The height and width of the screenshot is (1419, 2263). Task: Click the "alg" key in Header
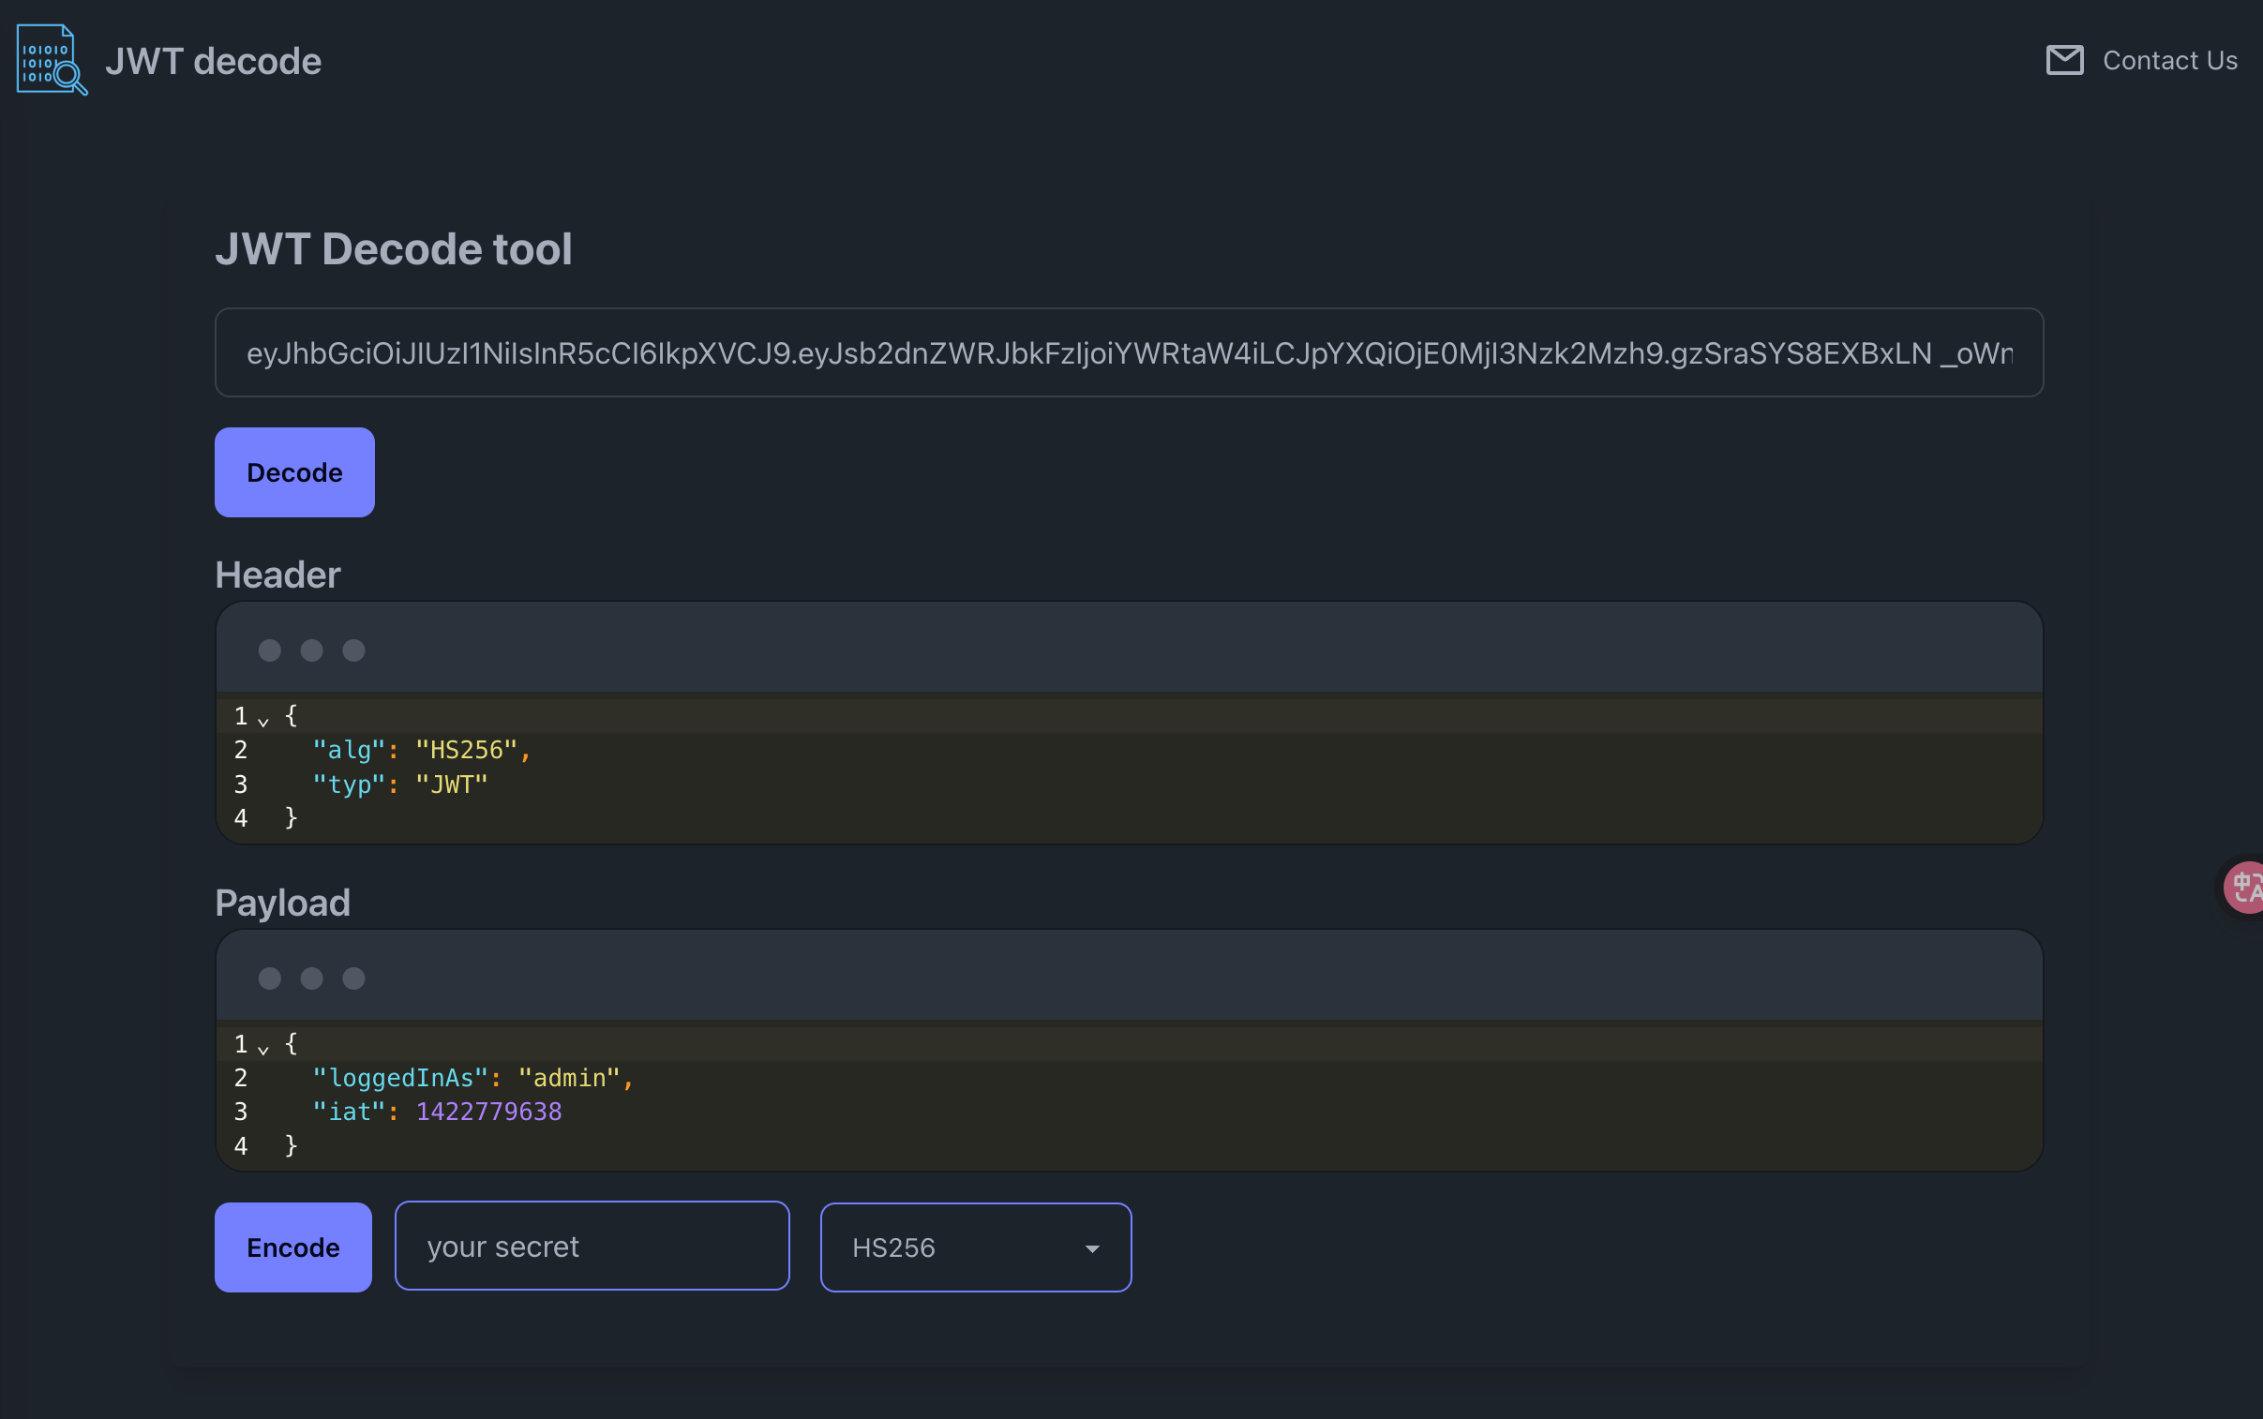tap(348, 751)
